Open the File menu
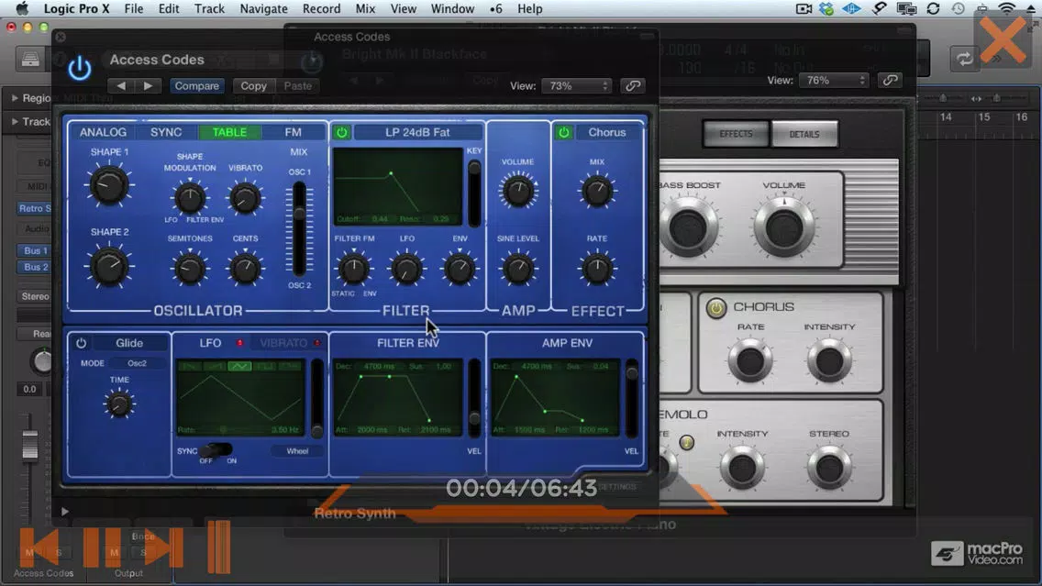 pyautogui.click(x=134, y=8)
